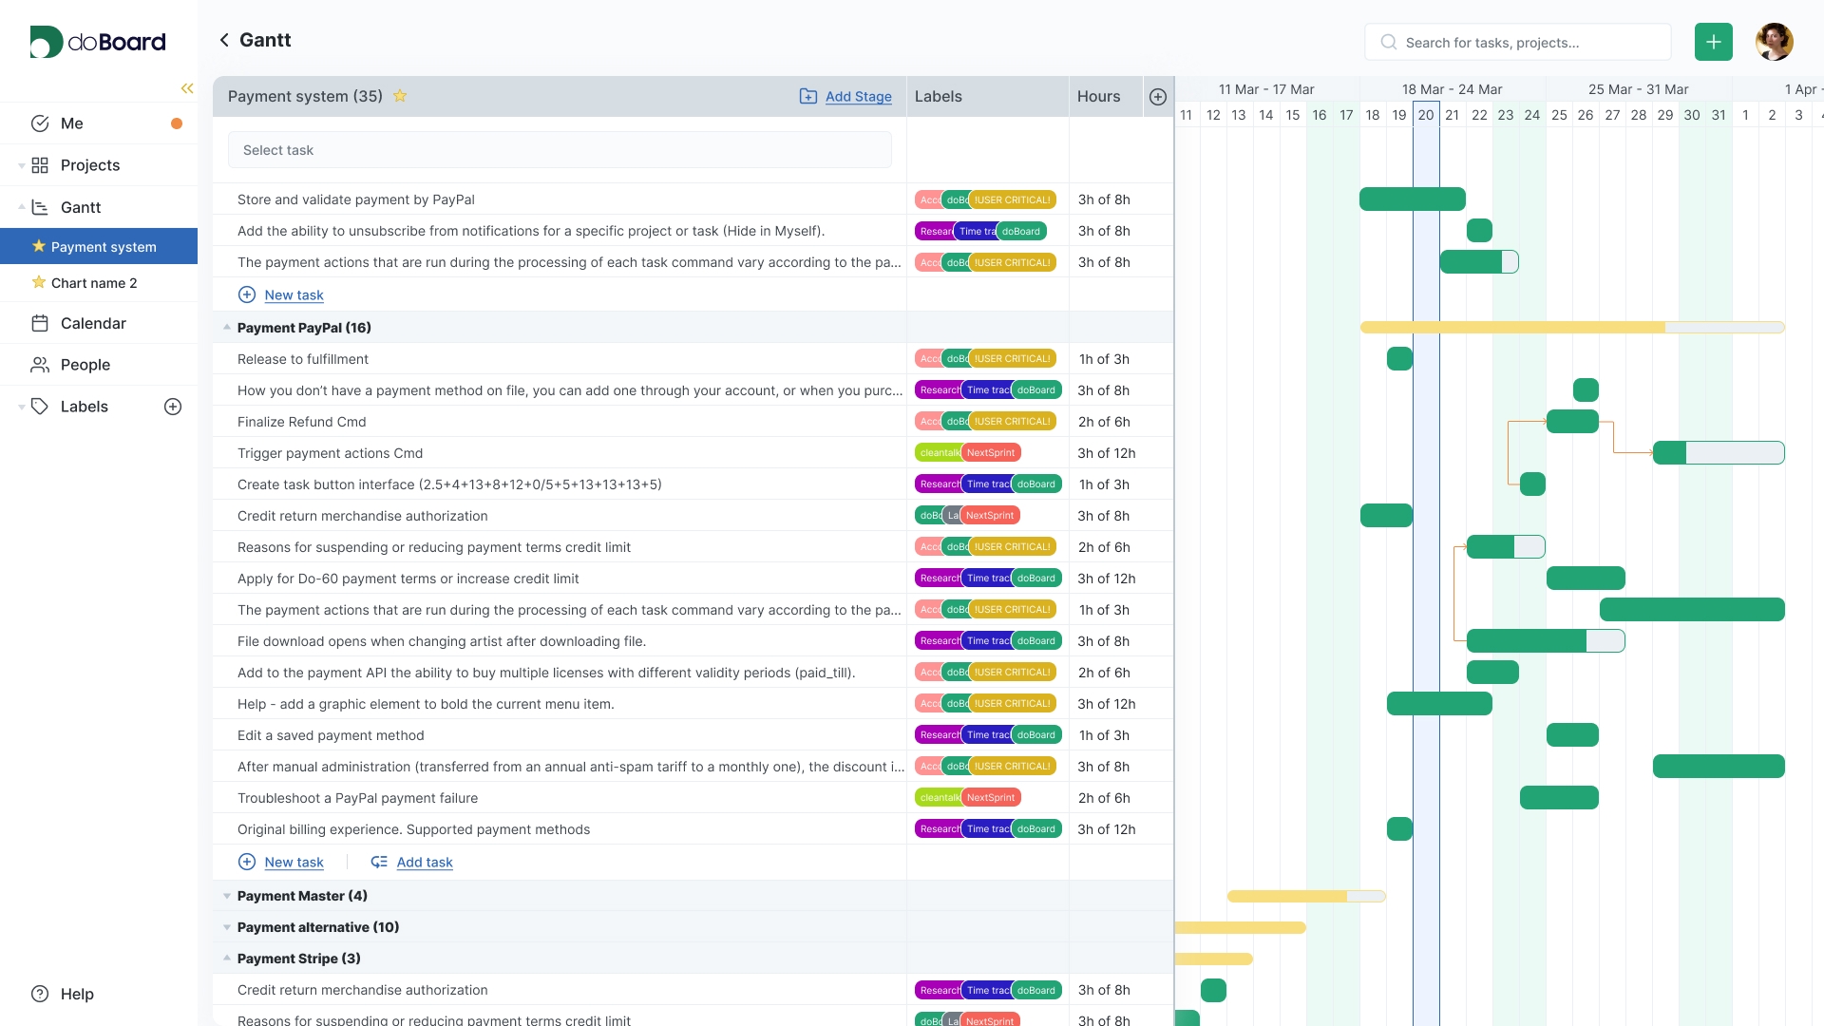The image size is (1824, 1026).
Task: Toggle the star beside Payment system in sidebar
Action: pyautogui.click(x=38, y=246)
